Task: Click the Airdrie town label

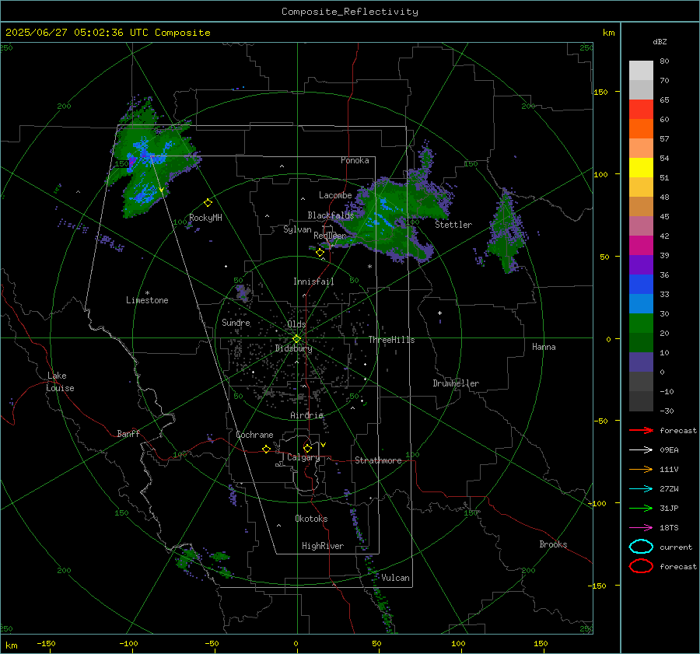Action: (x=306, y=415)
